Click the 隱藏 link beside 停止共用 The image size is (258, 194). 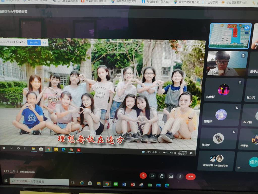click(44, 43)
